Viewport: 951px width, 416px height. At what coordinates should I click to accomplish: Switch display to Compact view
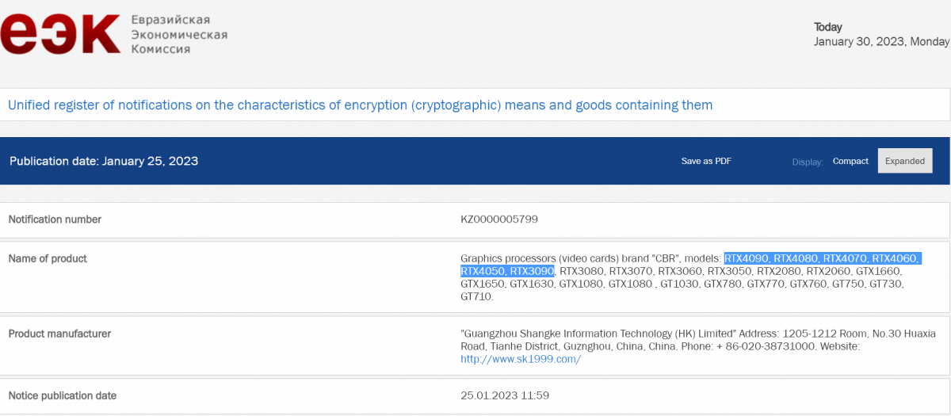click(x=850, y=161)
